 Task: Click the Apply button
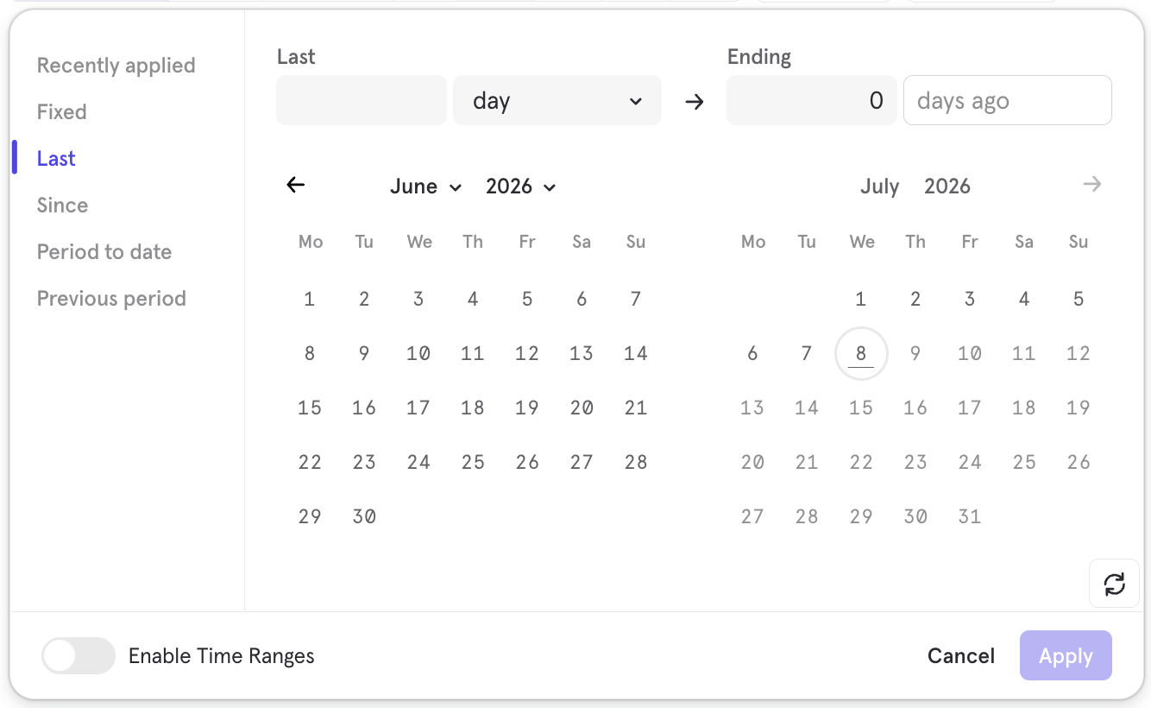point(1066,656)
